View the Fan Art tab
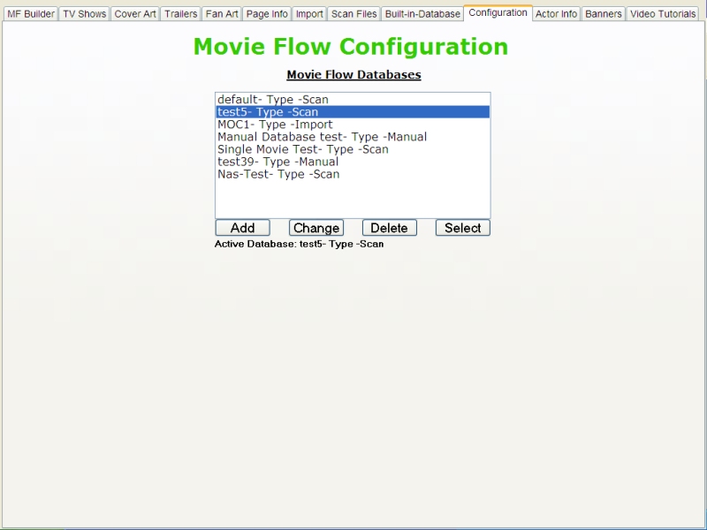 pos(221,13)
